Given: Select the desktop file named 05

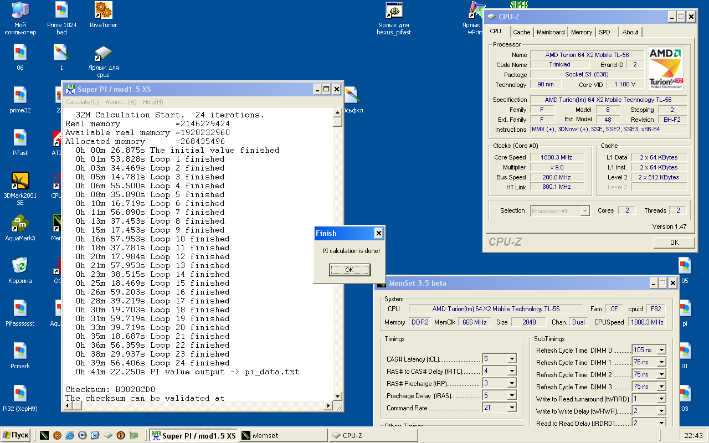Looking at the screenshot, I should point(685,271).
